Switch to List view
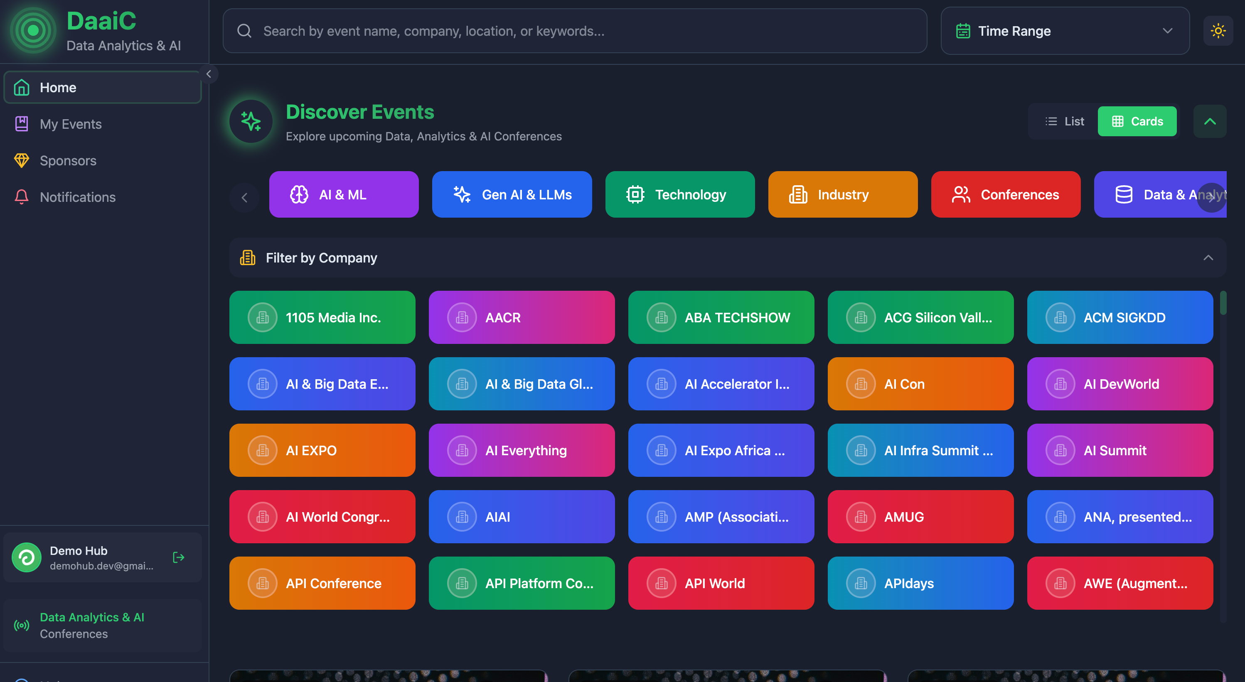The height and width of the screenshot is (682, 1245). [x=1064, y=121]
